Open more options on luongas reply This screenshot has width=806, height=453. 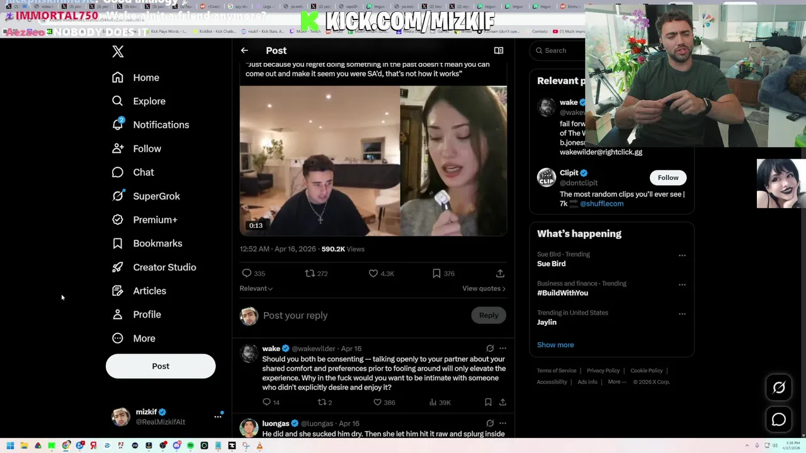coord(502,423)
